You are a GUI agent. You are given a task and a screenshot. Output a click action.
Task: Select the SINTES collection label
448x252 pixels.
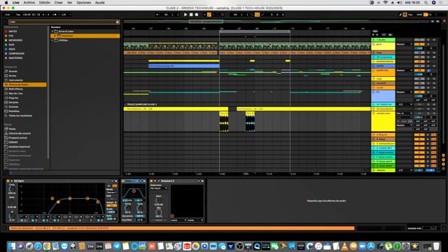(x=13, y=31)
